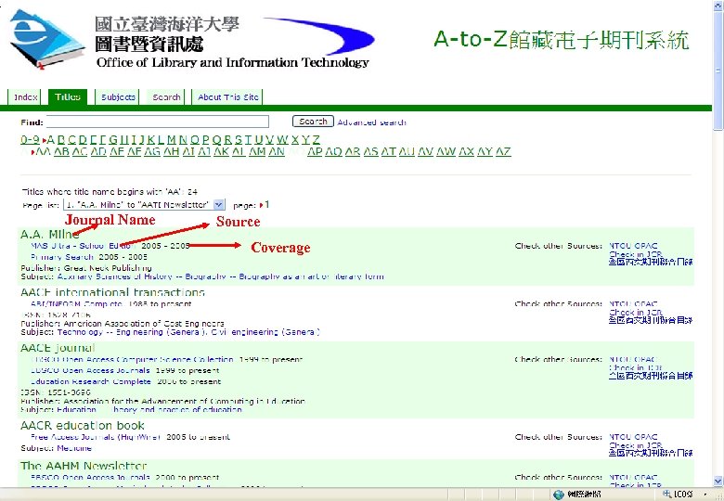Select the AB sub-index link
This screenshot has height=501, width=724.
coord(61,151)
